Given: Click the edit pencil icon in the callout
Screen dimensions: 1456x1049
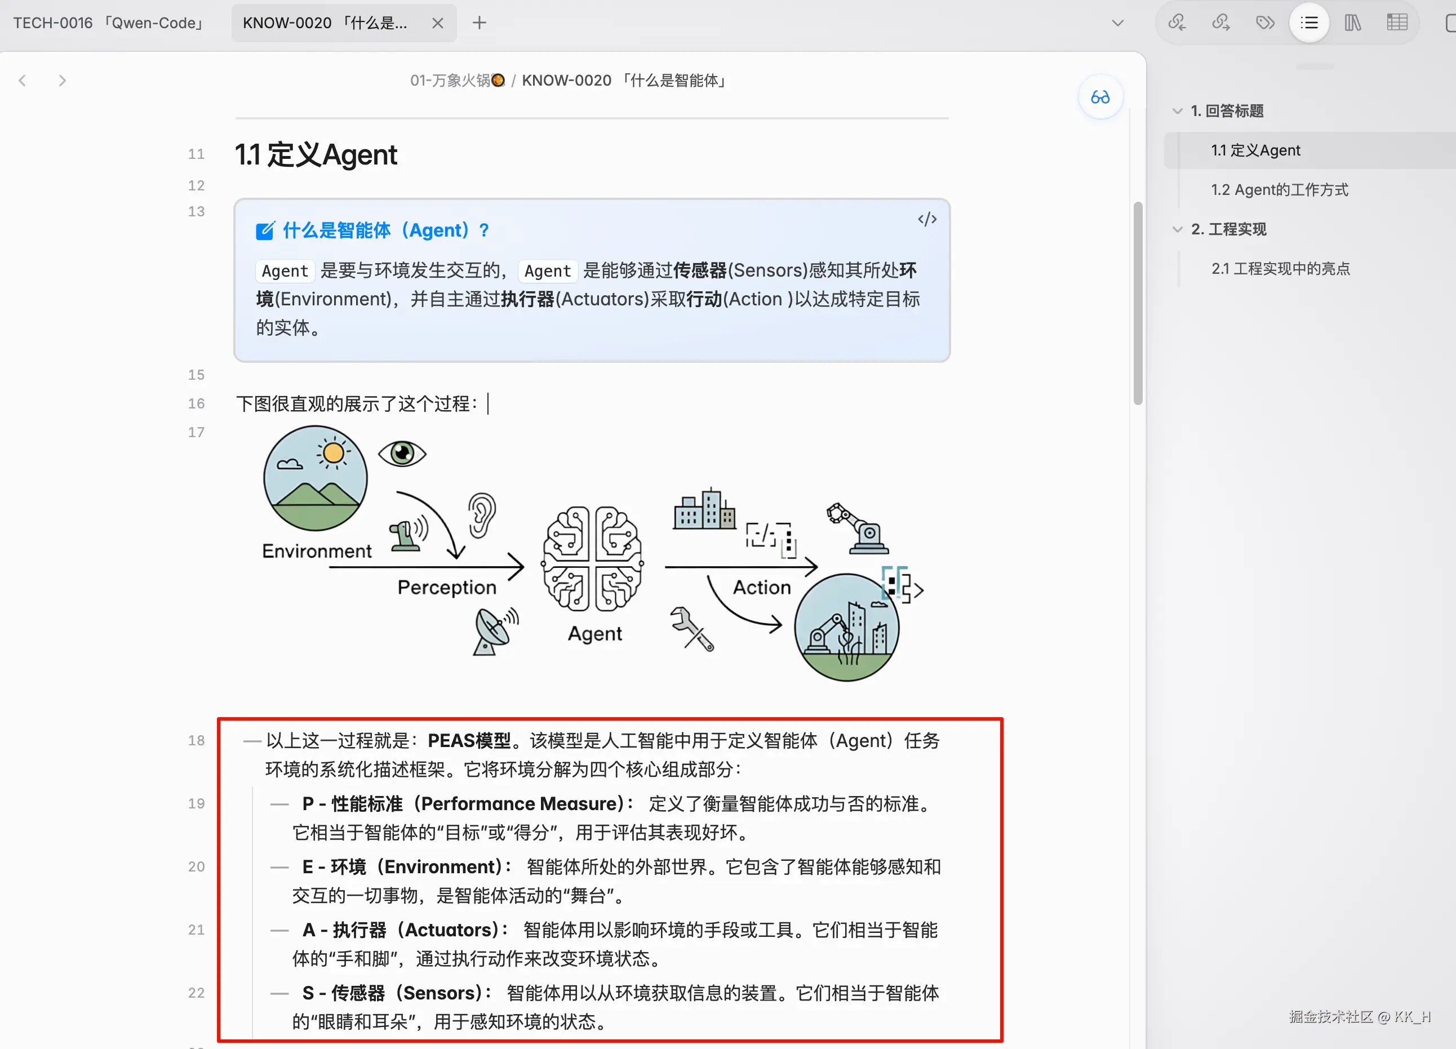Looking at the screenshot, I should (264, 230).
